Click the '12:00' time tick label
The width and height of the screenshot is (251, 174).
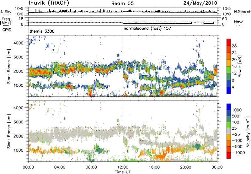coord(123,167)
